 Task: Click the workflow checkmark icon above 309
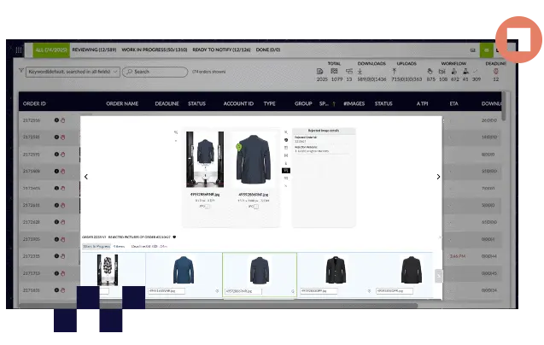pos(476,71)
